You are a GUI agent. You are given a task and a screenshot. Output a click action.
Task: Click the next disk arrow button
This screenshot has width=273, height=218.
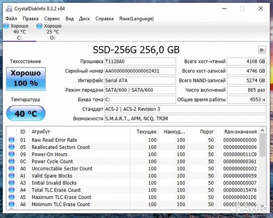click(x=262, y=50)
